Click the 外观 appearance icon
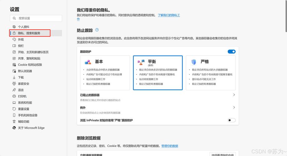 coord(14,40)
